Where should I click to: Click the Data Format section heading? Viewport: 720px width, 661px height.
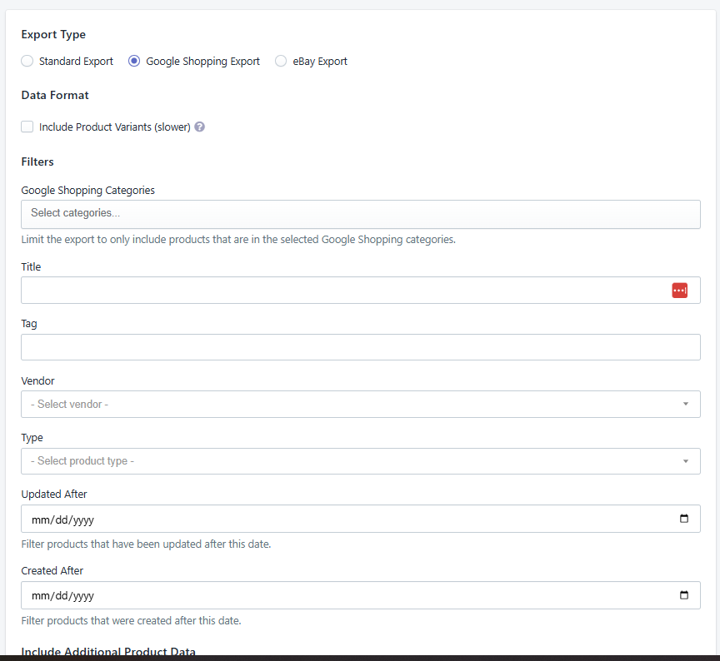click(55, 95)
